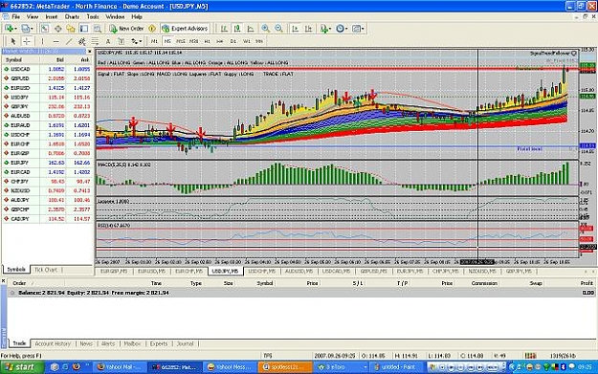Open the untitled - Paint taskbar window
The width and height of the screenshot is (598, 374).
coord(398,366)
